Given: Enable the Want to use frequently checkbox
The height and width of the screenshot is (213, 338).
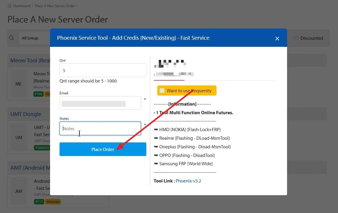Looking at the screenshot, I should coord(162,90).
